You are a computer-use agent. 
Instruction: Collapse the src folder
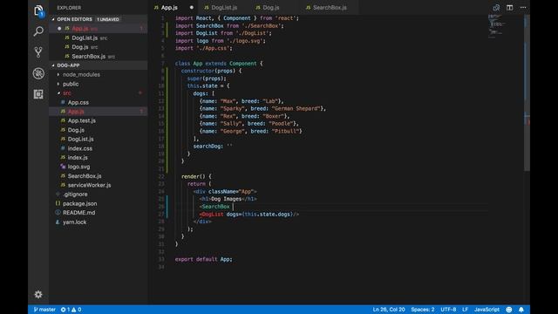pyautogui.click(x=99, y=93)
